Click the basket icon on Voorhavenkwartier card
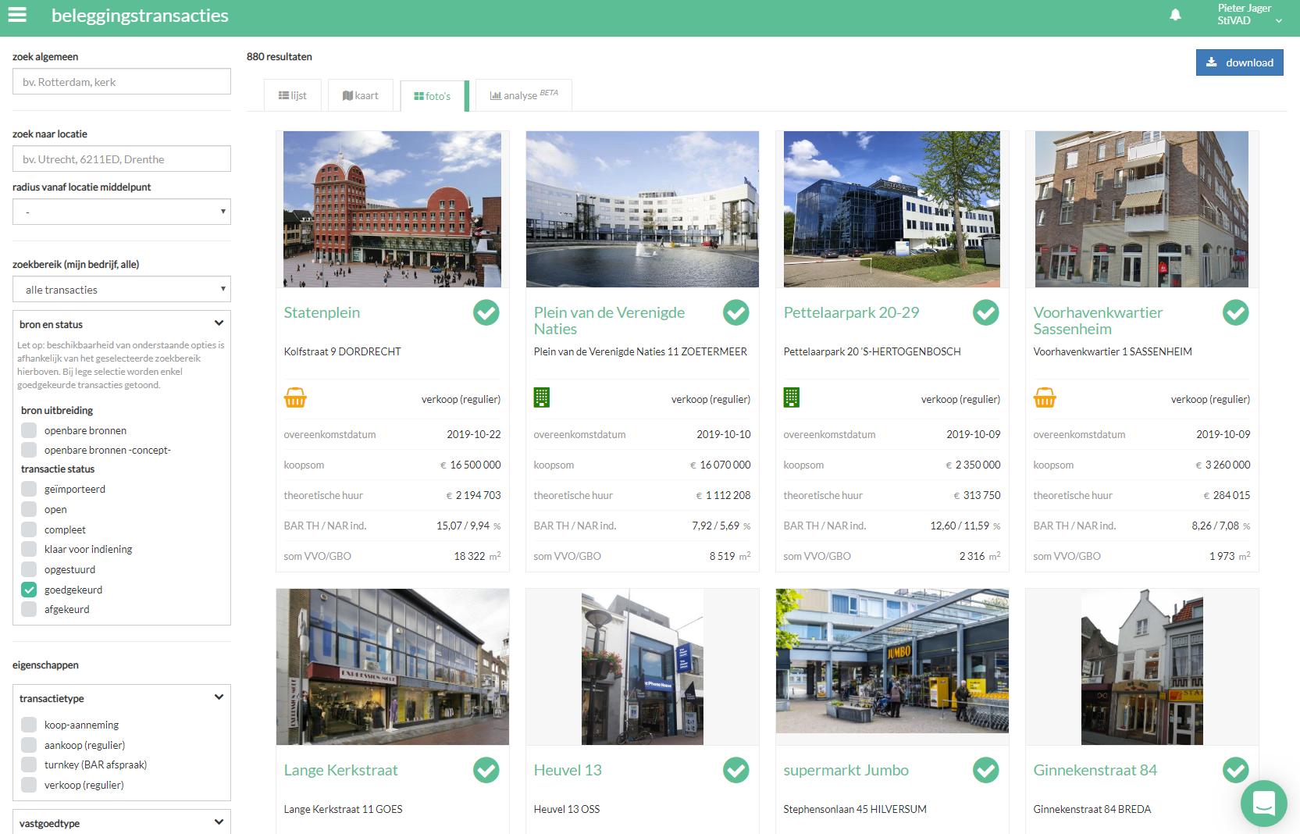The height and width of the screenshot is (834, 1300). pyautogui.click(x=1045, y=398)
